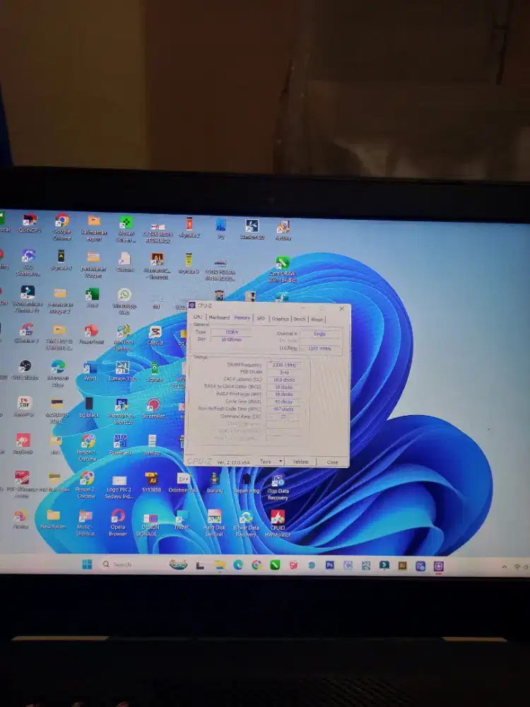Open the bg black desktop file

pyautogui.click(x=89, y=407)
